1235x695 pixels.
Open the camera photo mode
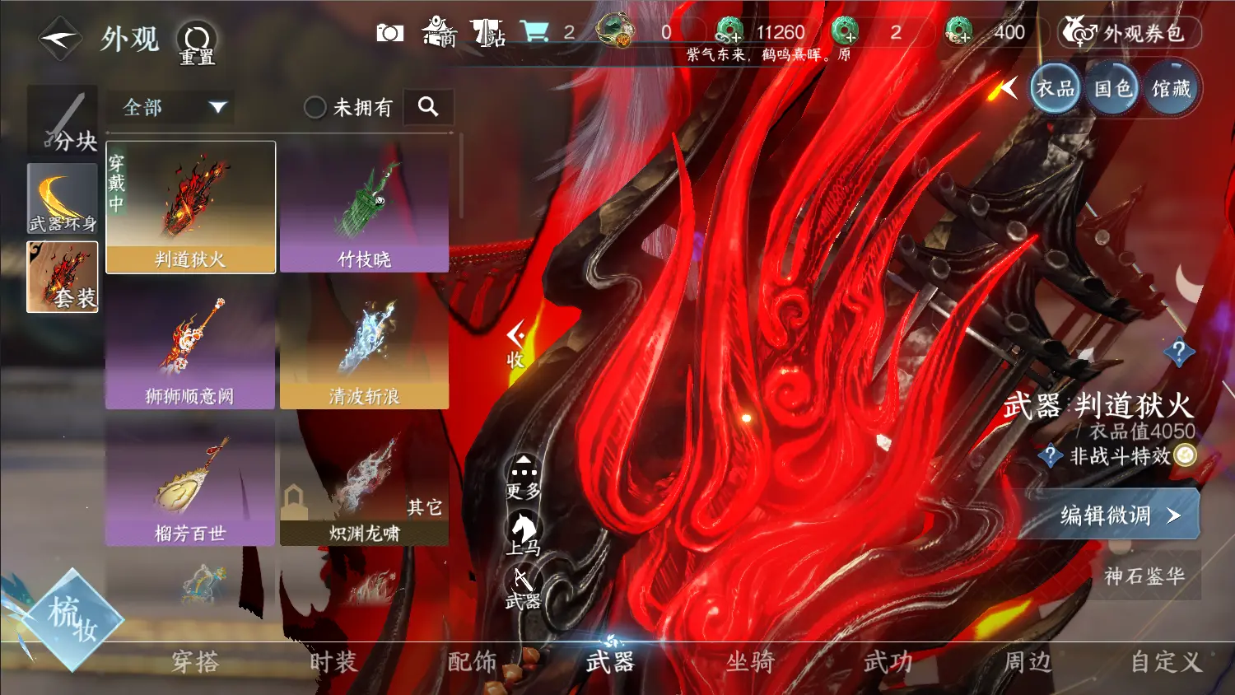click(x=389, y=33)
